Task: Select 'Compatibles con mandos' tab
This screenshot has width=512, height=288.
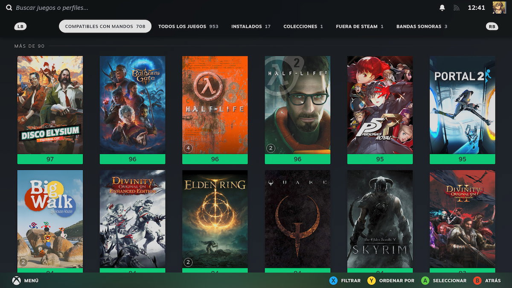Action: [105, 26]
